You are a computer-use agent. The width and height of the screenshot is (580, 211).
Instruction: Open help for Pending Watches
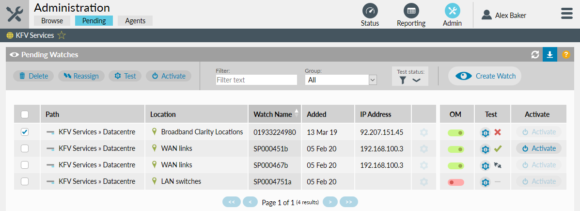(565, 55)
